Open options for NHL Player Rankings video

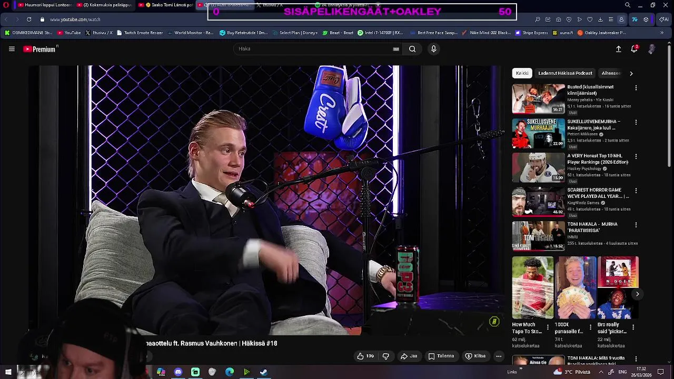coord(636,156)
